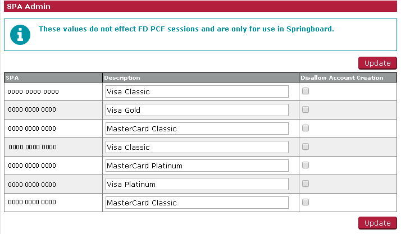Screen dimensions: 401x234
Task: Focus the Visa Platinum description field
Action: pos(197,184)
